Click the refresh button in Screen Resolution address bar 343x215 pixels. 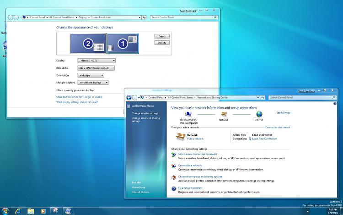[x=144, y=17]
